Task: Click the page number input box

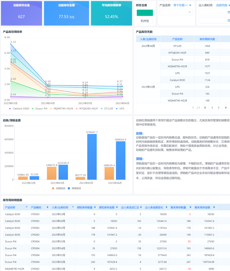Action: tap(193, 107)
